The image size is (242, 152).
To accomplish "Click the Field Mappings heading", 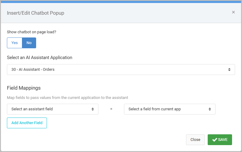I will (x=24, y=88).
